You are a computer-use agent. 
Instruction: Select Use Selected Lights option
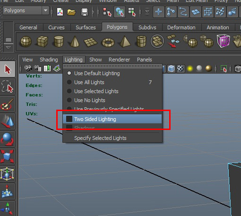click(112, 91)
